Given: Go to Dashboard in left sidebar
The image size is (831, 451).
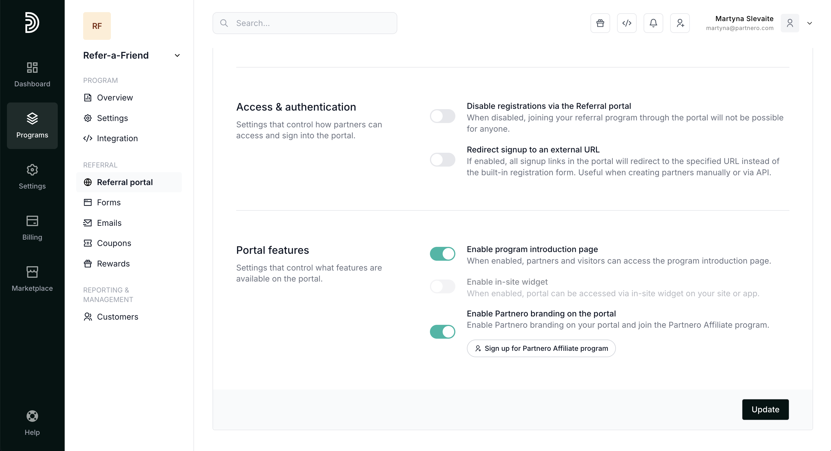Looking at the screenshot, I should pos(32,74).
